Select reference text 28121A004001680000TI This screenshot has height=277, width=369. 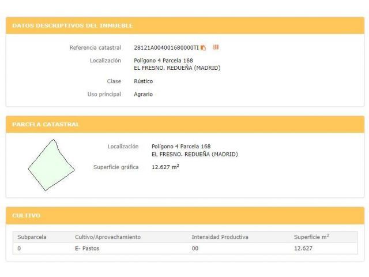pos(167,48)
